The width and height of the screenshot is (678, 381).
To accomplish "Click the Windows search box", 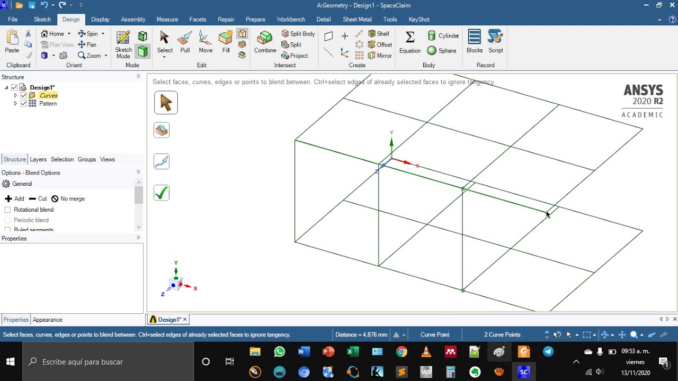I will [108, 362].
